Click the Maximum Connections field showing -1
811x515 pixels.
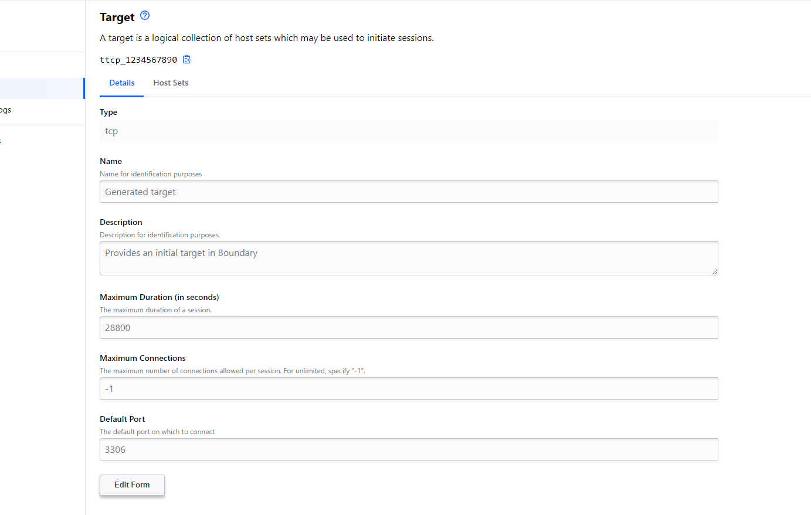pyautogui.click(x=408, y=389)
